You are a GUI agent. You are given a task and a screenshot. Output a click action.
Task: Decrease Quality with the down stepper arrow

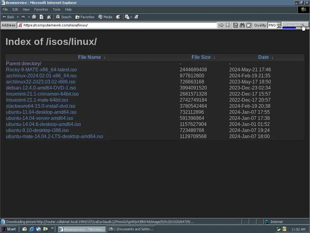279,26
